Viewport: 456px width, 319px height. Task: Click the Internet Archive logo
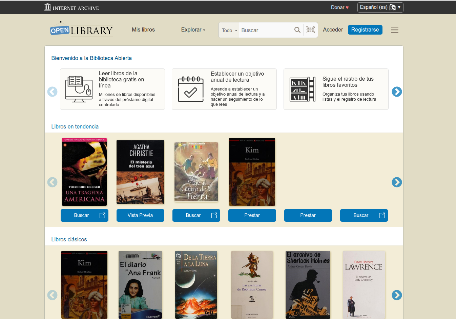point(71,7)
